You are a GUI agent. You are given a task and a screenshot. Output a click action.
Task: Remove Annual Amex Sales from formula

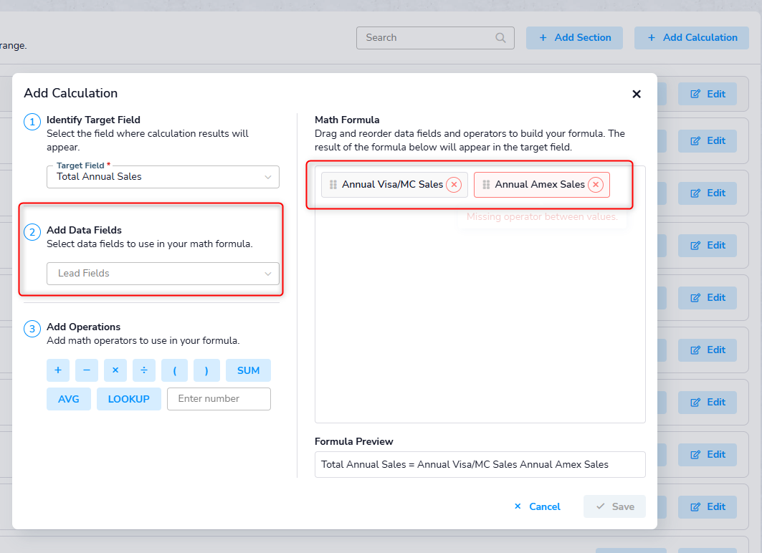(596, 185)
